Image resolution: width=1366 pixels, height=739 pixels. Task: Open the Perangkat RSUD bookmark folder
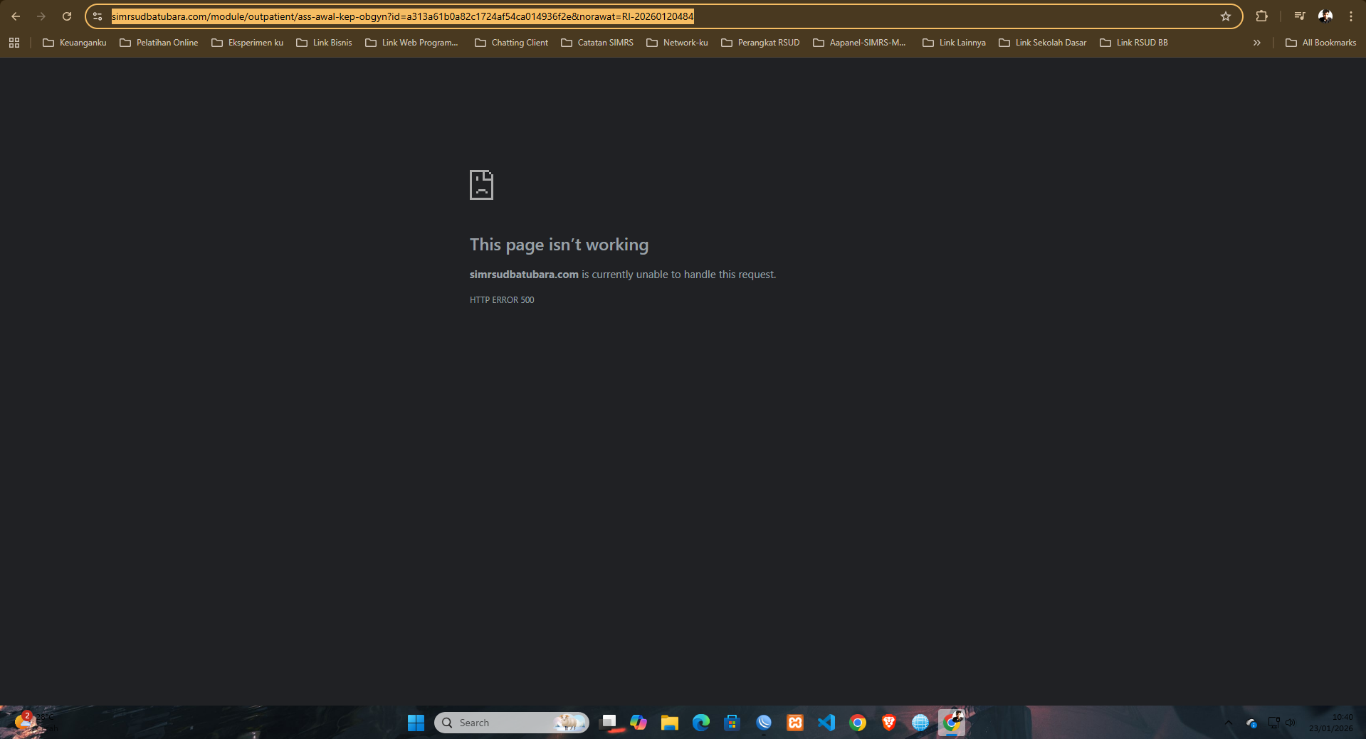760,43
